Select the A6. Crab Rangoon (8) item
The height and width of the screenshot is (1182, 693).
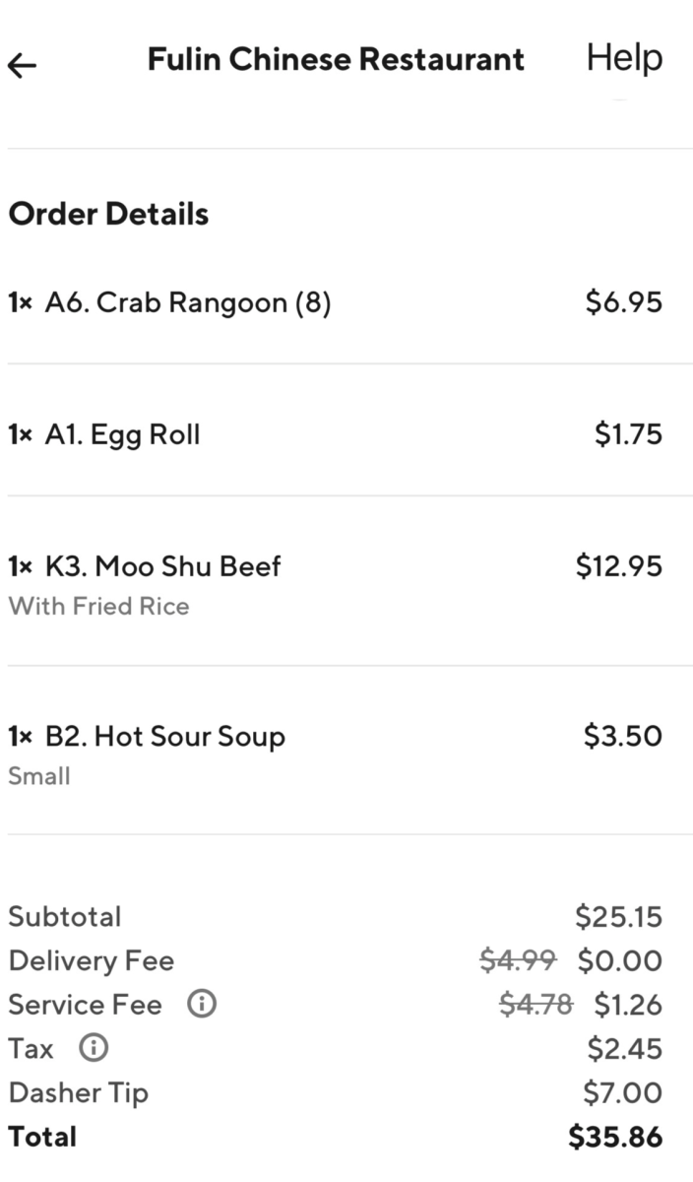(187, 303)
